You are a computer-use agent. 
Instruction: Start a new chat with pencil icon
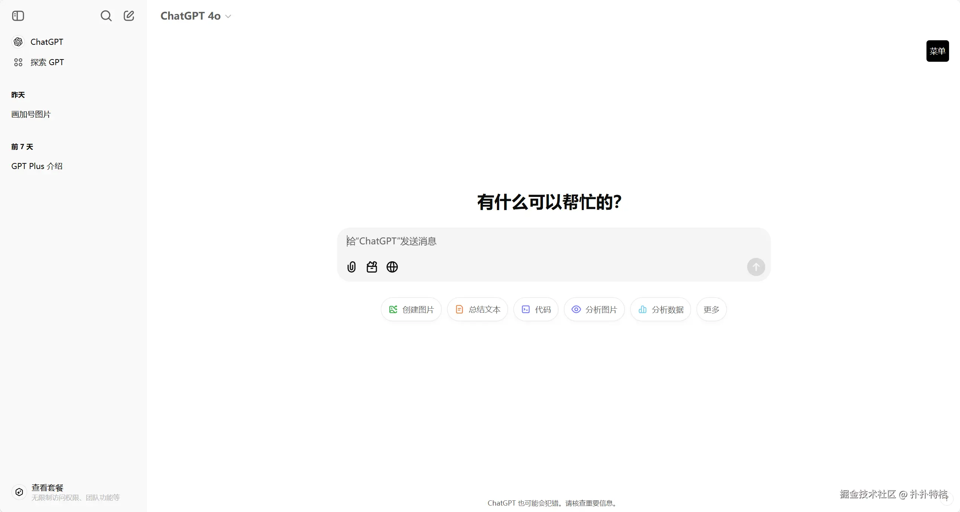(129, 16)
